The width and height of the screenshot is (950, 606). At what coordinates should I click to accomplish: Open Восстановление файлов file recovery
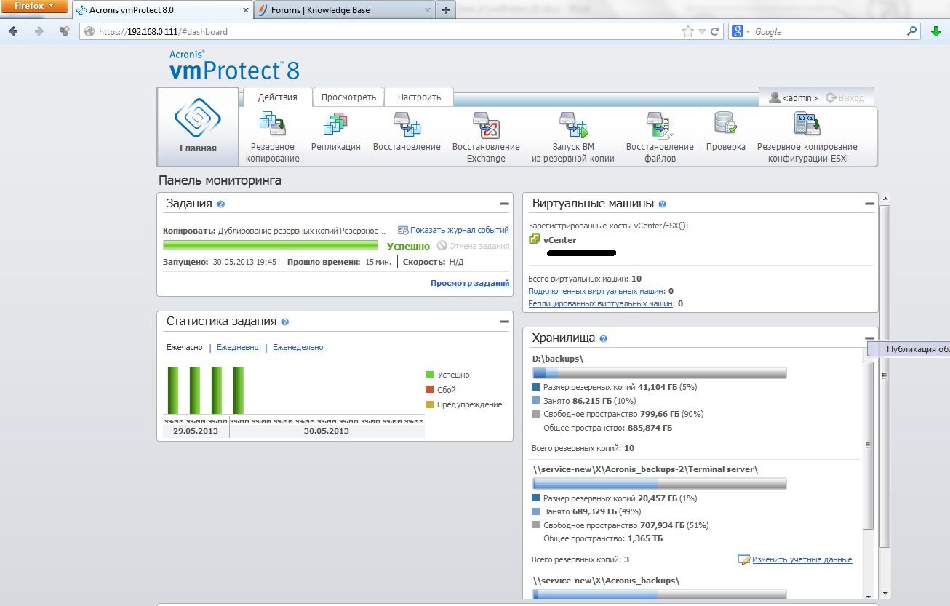(660, 137)
